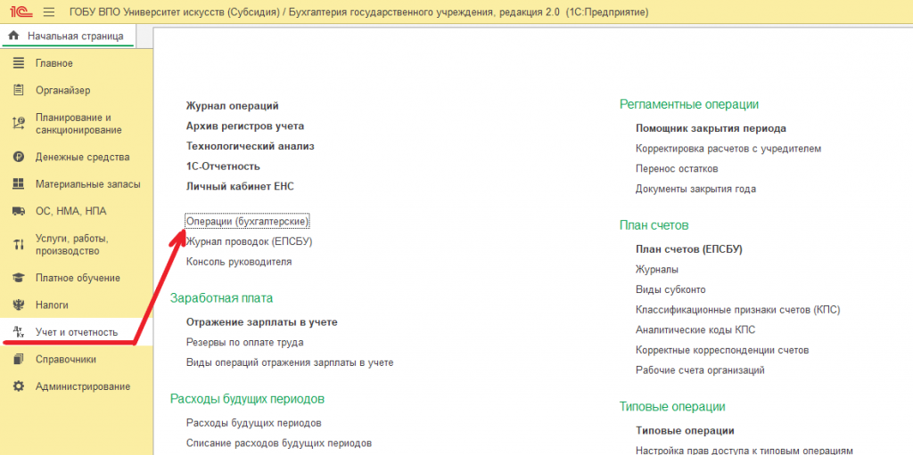Open the hamburger main menu icon

tap(49, 12)
